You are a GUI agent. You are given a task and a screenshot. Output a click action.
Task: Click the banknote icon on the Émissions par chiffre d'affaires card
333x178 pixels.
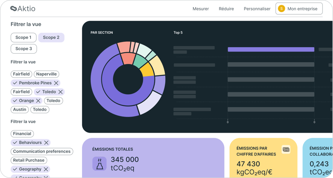(x=286, y=149)
